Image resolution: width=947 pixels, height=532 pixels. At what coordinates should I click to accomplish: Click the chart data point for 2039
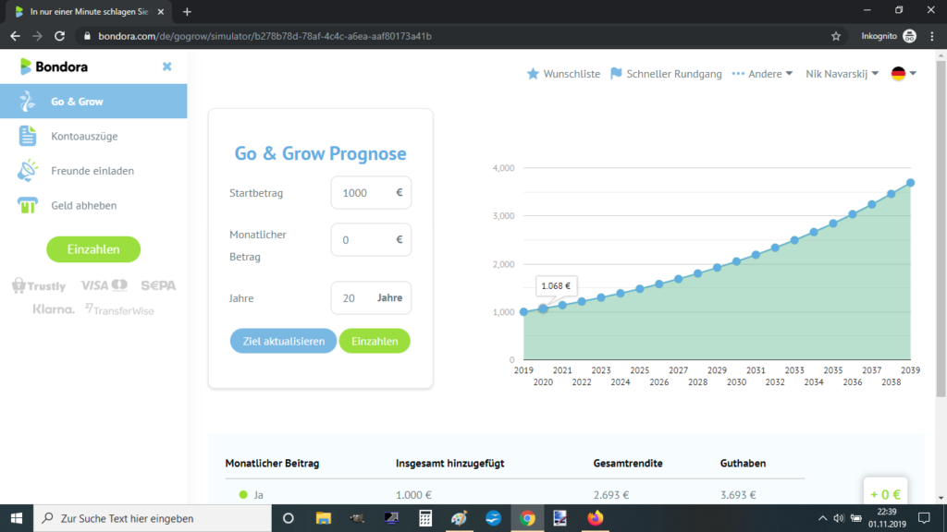click(x=910, y=183)
